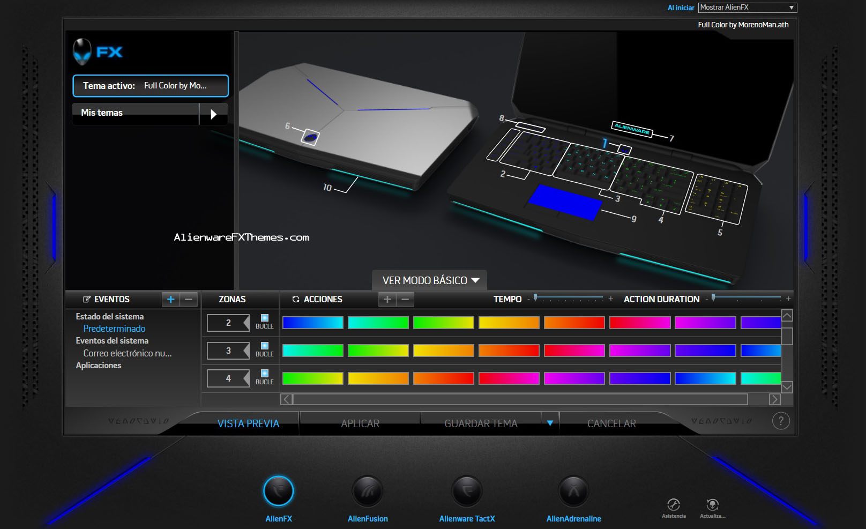866x529 pixels.
Task: Open zone 2 selector arrow
Action: click(246, 323)
